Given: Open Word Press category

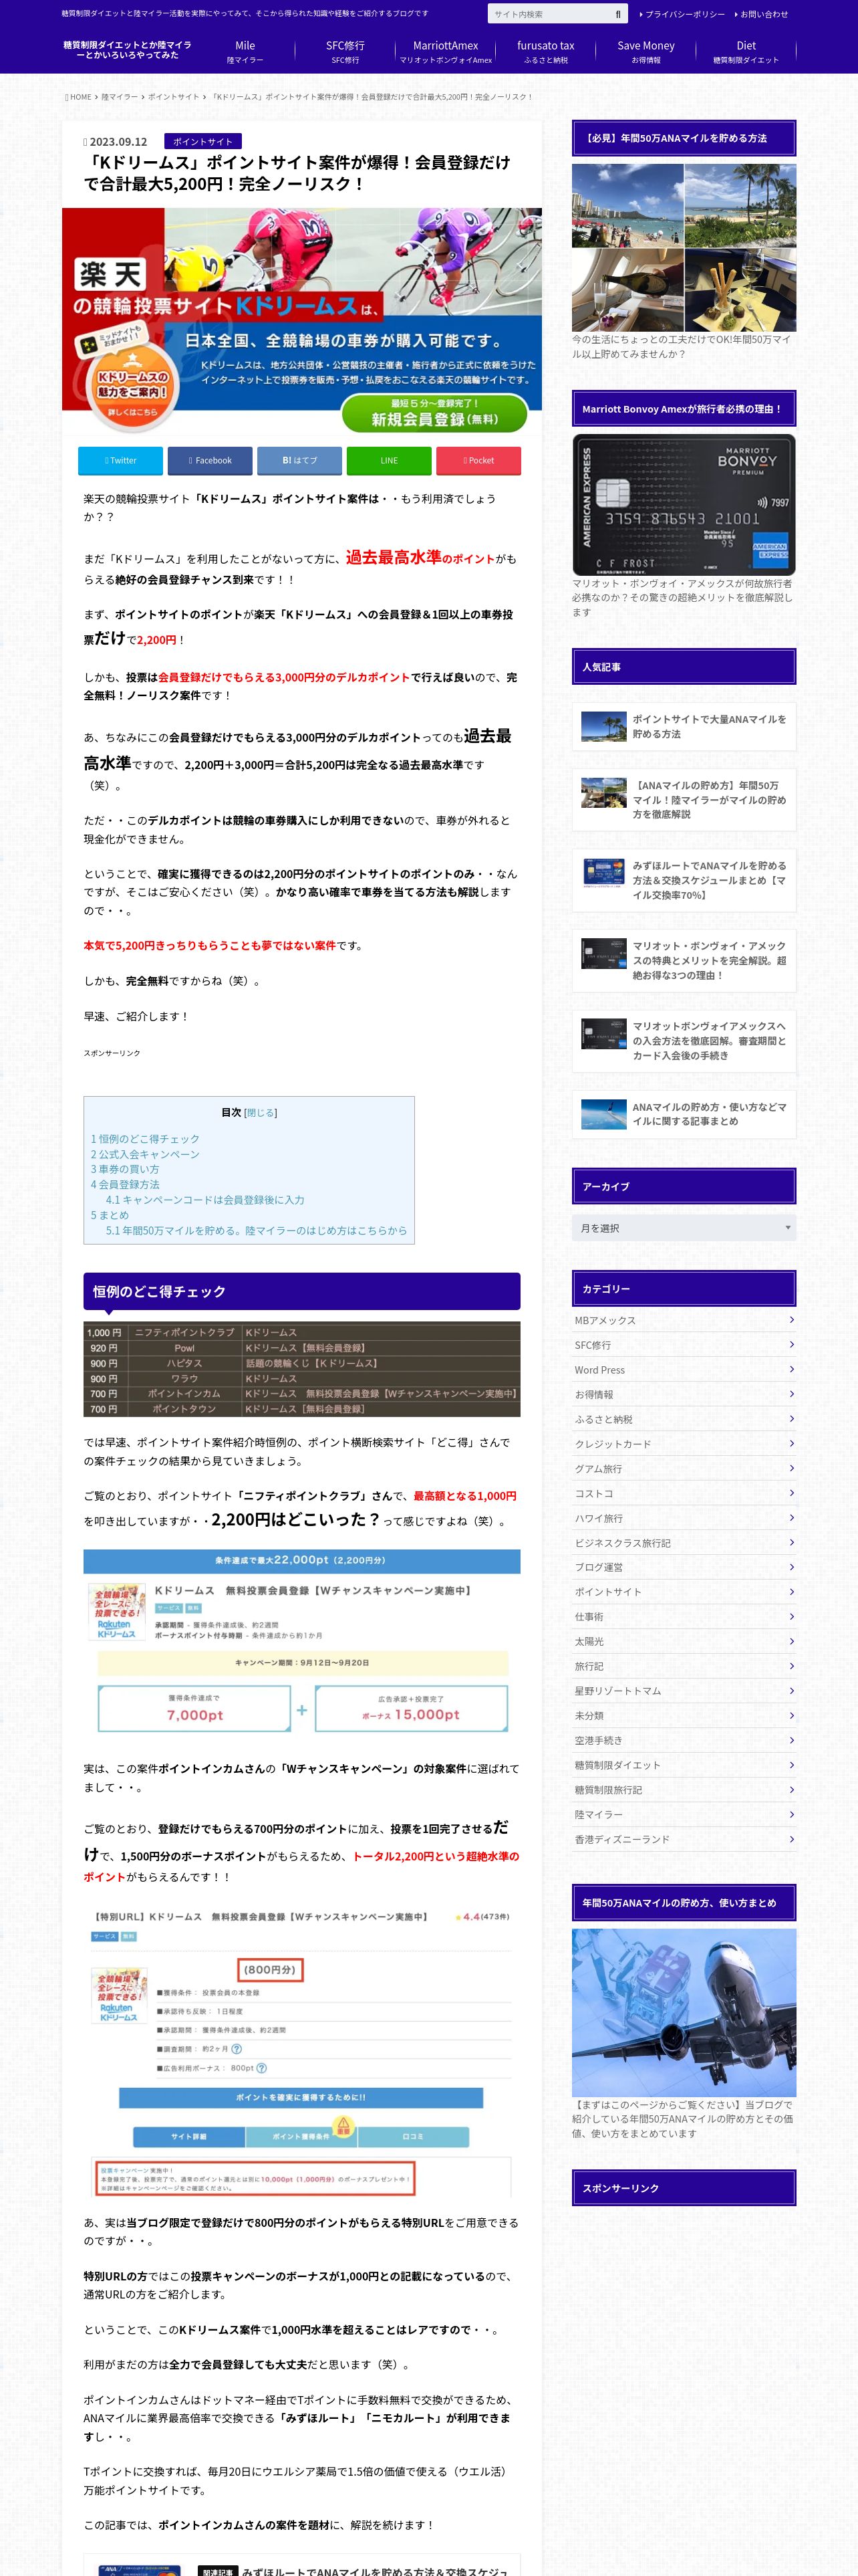Looking at the screenshot, I should pyautogui.click(x=683, y=1370).
